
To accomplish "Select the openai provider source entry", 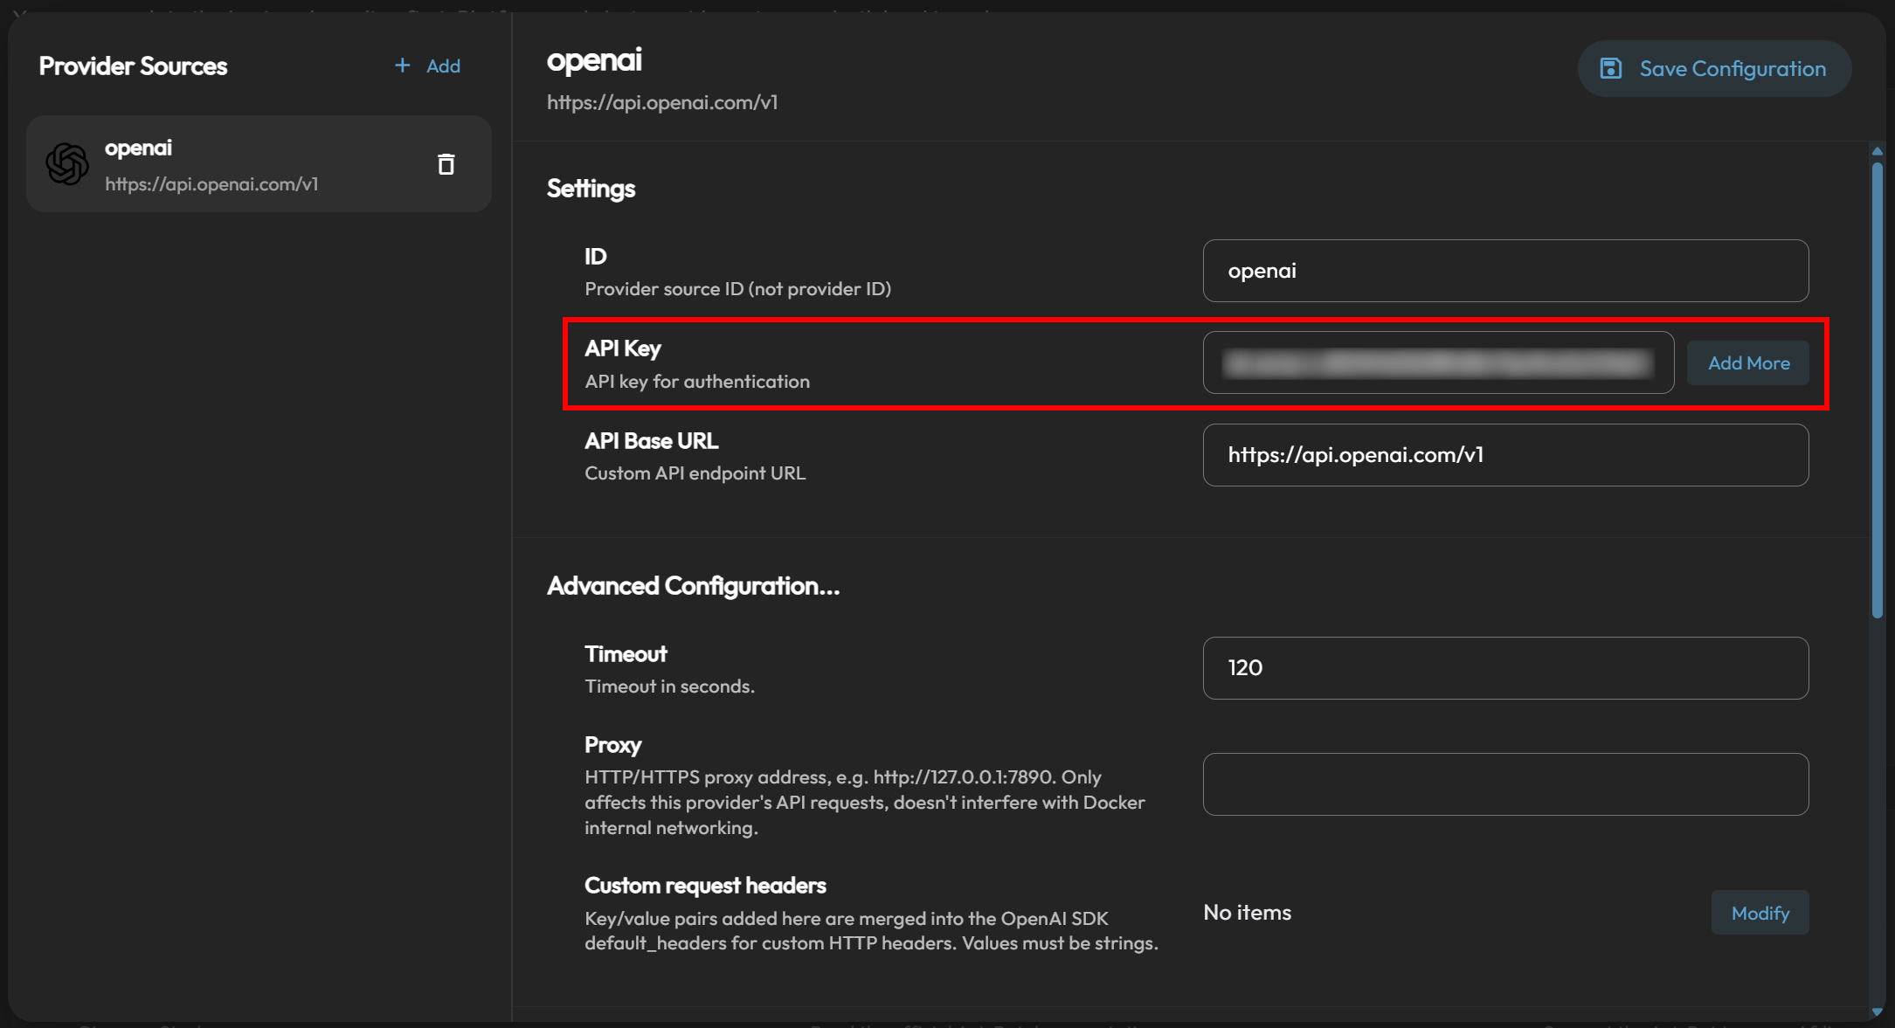I will 259,164.
